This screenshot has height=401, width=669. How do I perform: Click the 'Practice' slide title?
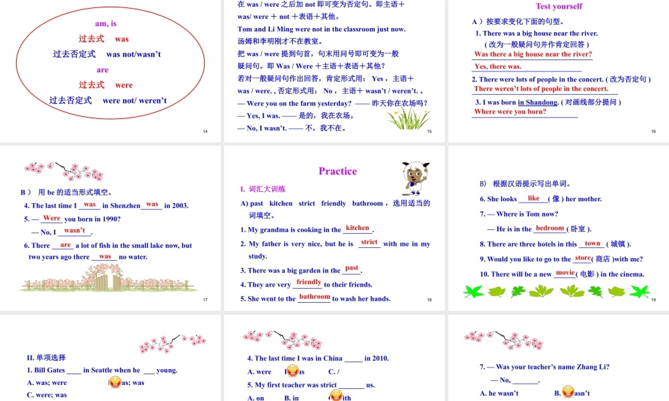pyautogui.click(x=337, y=171)
